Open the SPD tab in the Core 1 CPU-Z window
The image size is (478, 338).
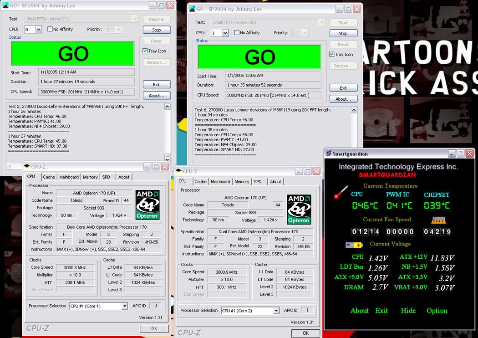[x=106, y=177]
